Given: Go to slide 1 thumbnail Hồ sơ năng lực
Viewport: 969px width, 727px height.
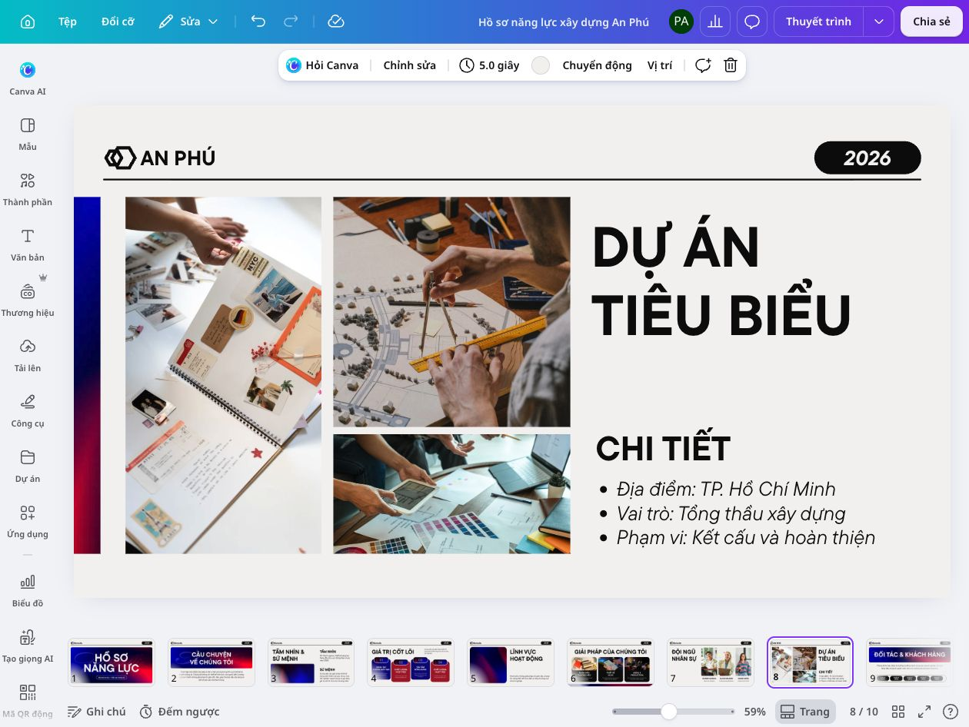Looking at the screenshot, I should click(111, 662).
